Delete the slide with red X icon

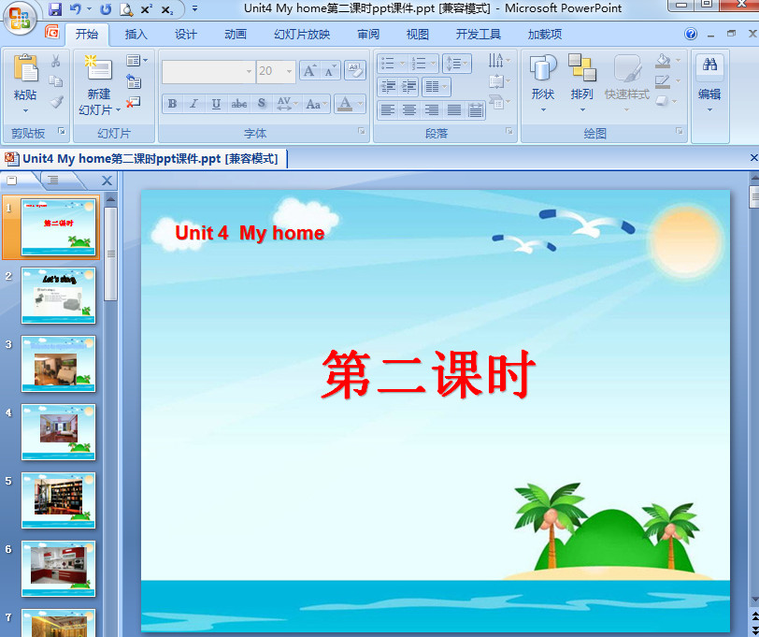pos(133,102)
